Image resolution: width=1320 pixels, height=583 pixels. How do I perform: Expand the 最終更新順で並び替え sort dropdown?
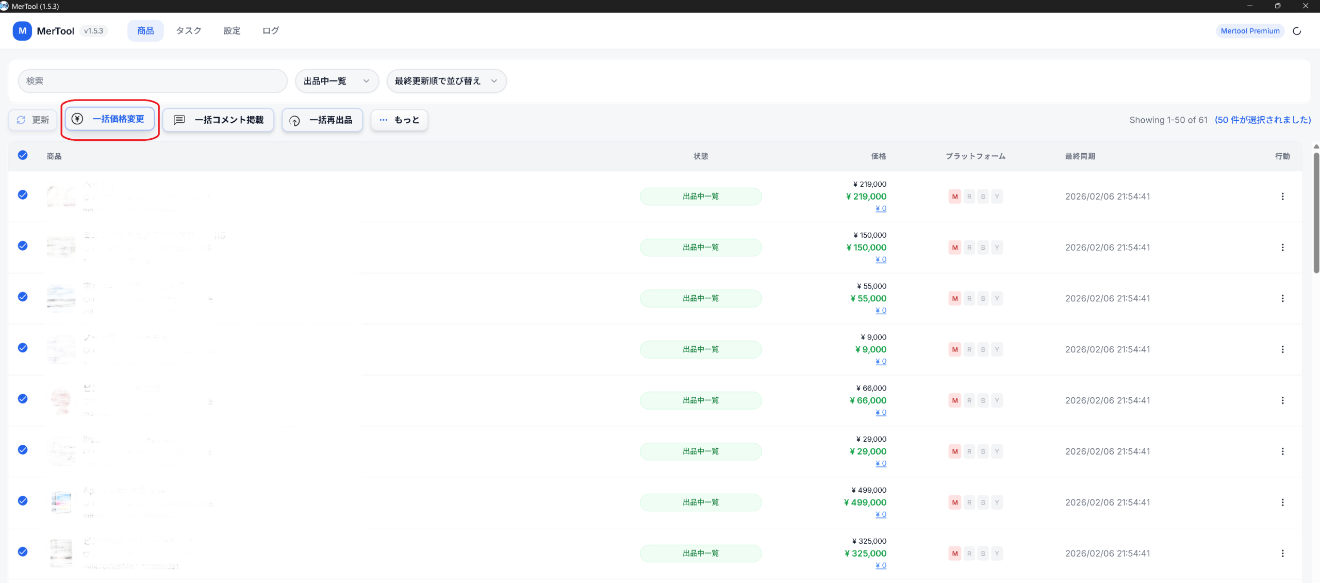[446, 81]
